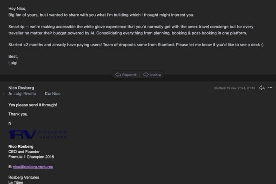Click the "Luigi" sign-off in first email
The width and height of the screenshot is (276, 184).
click(13, 63)
